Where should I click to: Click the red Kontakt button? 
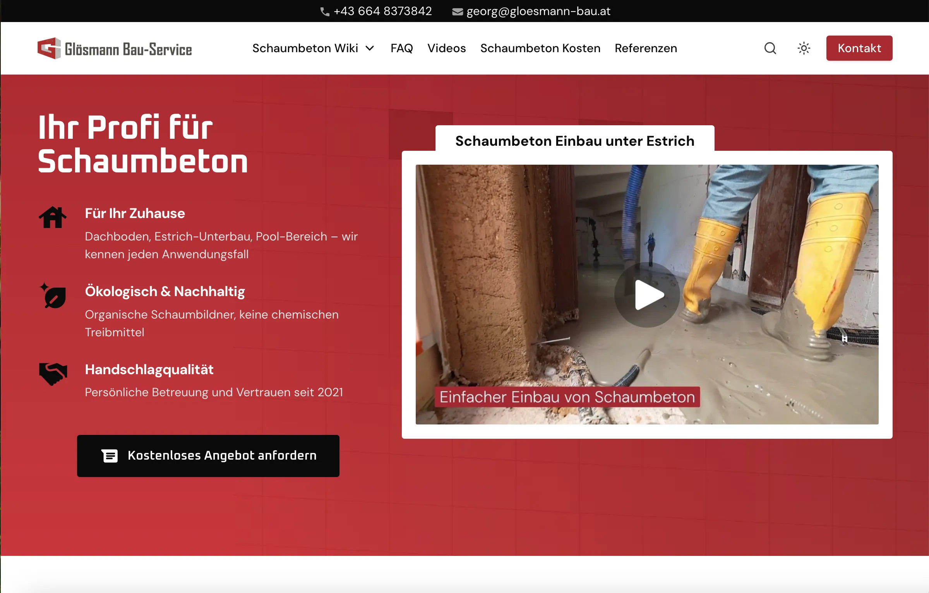coord(859,48)
